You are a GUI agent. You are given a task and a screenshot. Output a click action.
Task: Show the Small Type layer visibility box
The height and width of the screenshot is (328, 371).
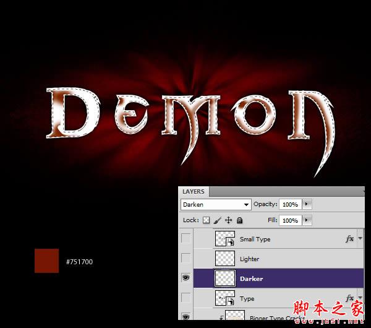[x=185, y=238]
